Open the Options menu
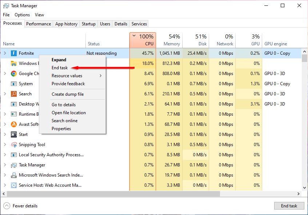Viewport: 308px width, 215px height. pos(22,15)
